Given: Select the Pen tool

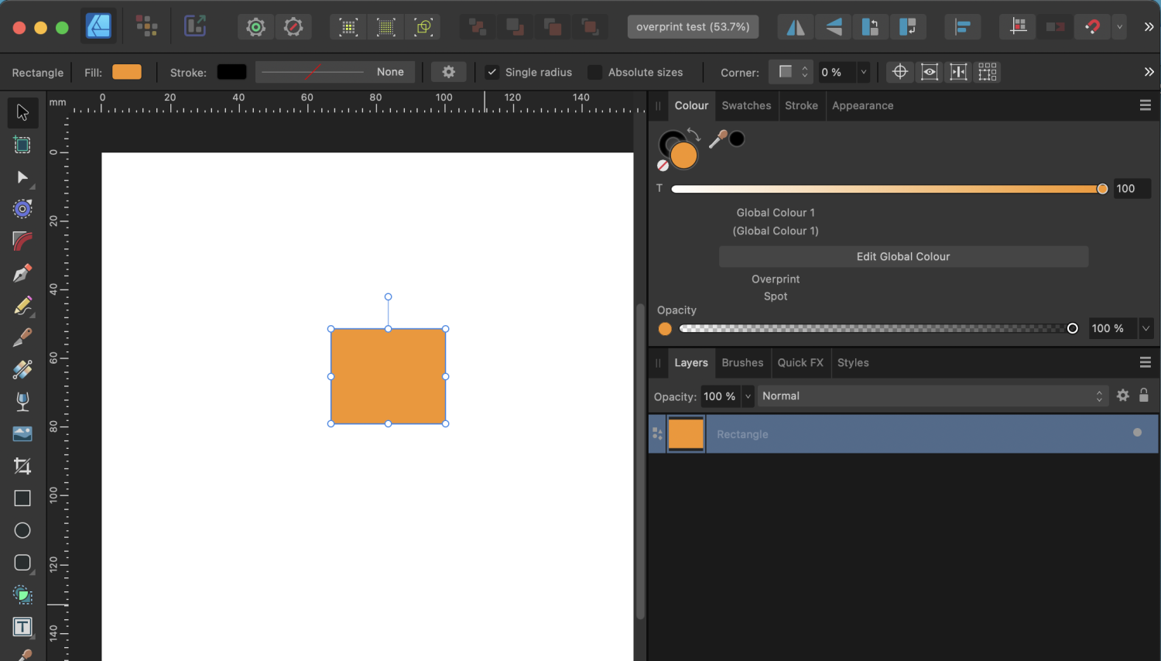Looking at the screenshot, I should pos(22,273).
